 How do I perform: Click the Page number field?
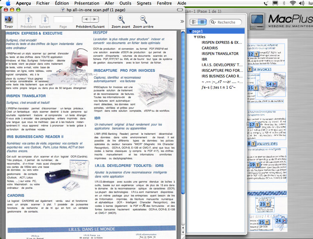click(x=63, y=20)
